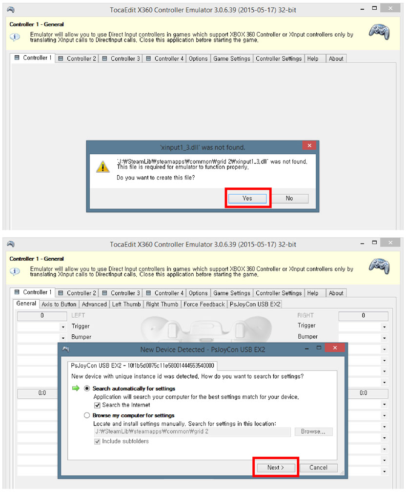This screenshot has height=492, width=408.
Task: Click the yellow warning icon in xinput1_3.dll dialog
Action: (102, 166)
